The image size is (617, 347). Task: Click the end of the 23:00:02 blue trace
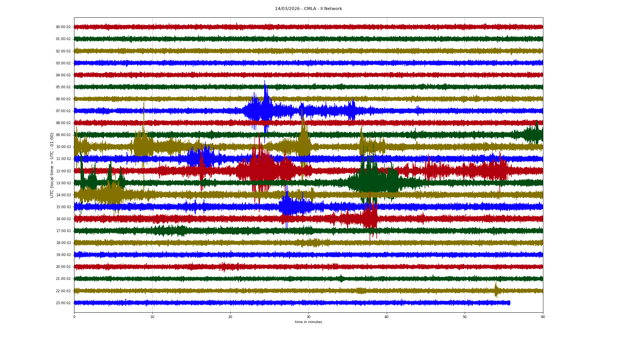509,303
